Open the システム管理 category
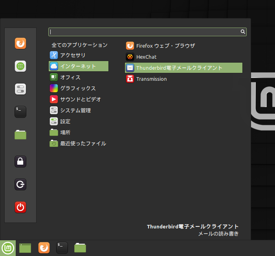 79,110
